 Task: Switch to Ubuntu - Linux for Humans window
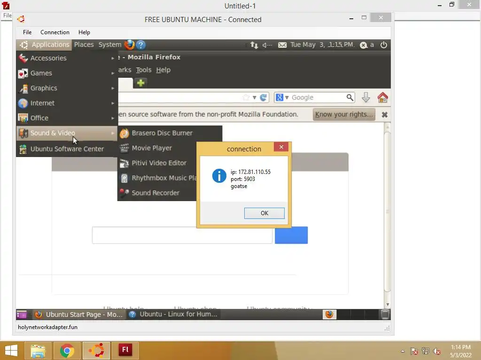tap(173, 315)
